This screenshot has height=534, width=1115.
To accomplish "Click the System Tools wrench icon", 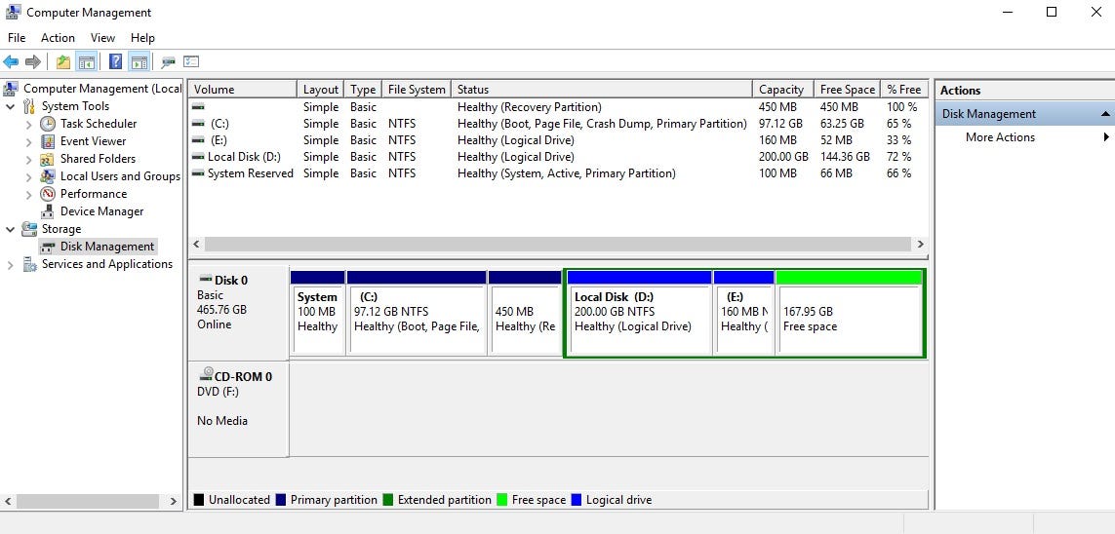I will coord(29,106).
